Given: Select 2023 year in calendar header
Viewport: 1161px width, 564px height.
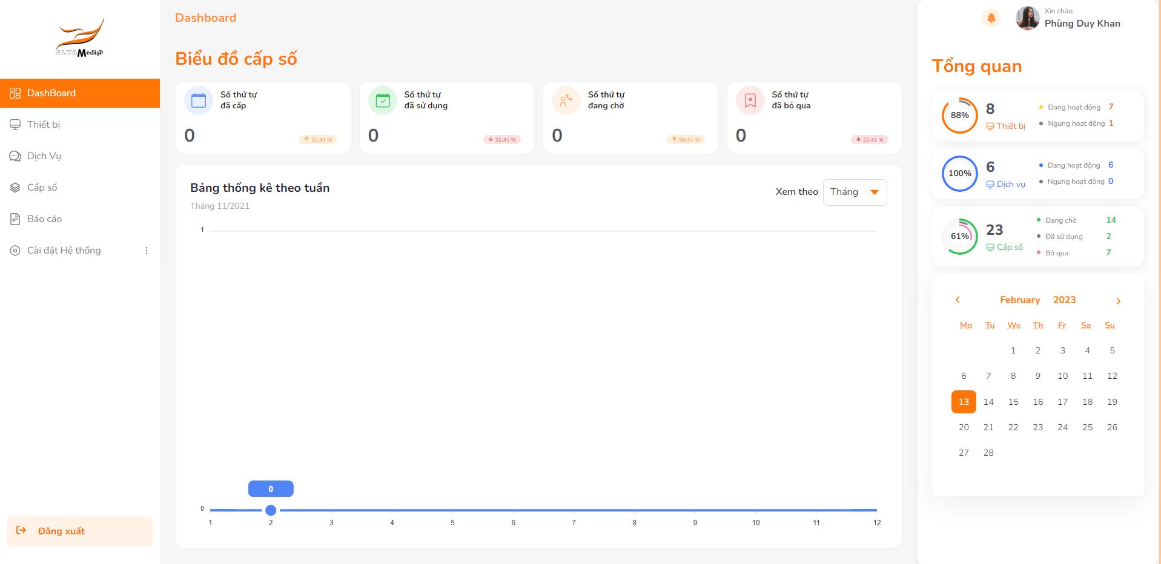Looking at the screenshot, I should (x=1064, y=300).
